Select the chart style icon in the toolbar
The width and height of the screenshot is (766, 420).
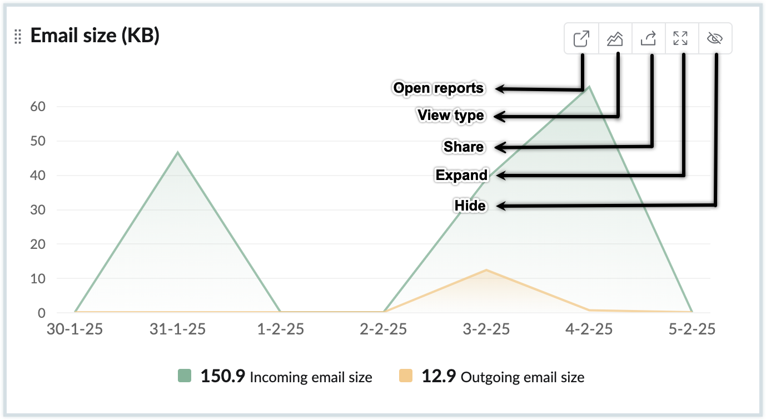(614, 38)
